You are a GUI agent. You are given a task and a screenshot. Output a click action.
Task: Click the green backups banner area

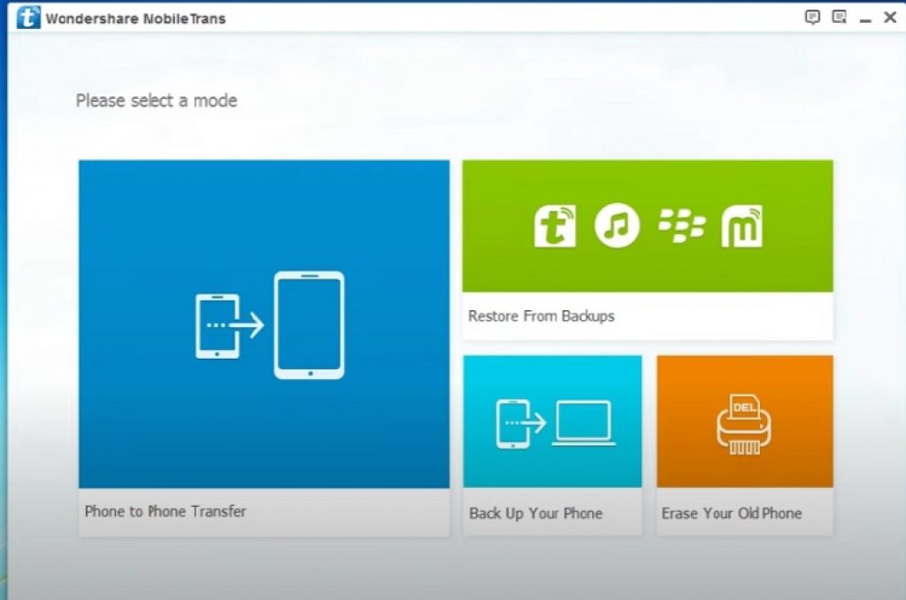pos(647,225)
